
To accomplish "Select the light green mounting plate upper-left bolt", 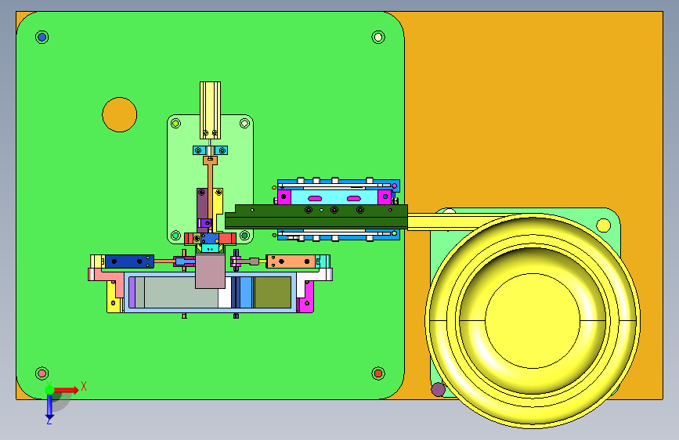I will pos(175,124).
